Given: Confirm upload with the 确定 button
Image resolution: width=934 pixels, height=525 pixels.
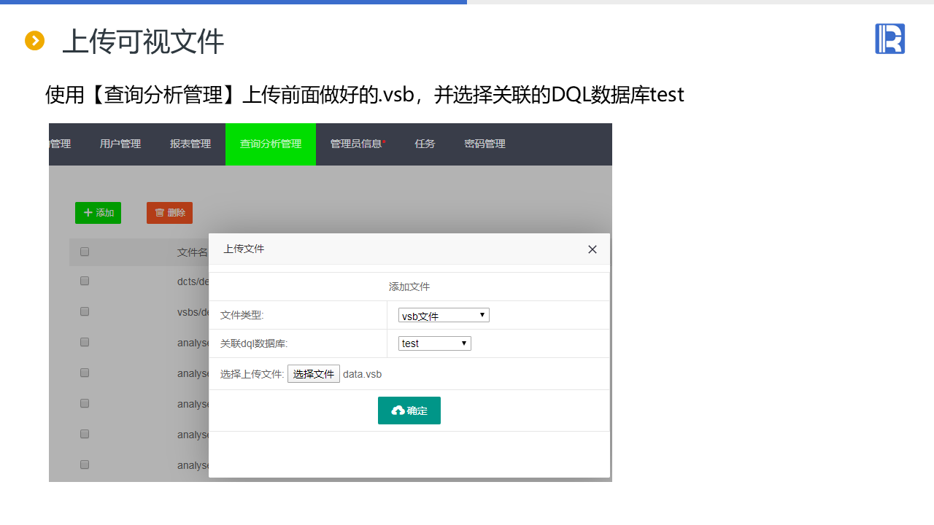Looking at the screenshot, I should coord(409,411).
